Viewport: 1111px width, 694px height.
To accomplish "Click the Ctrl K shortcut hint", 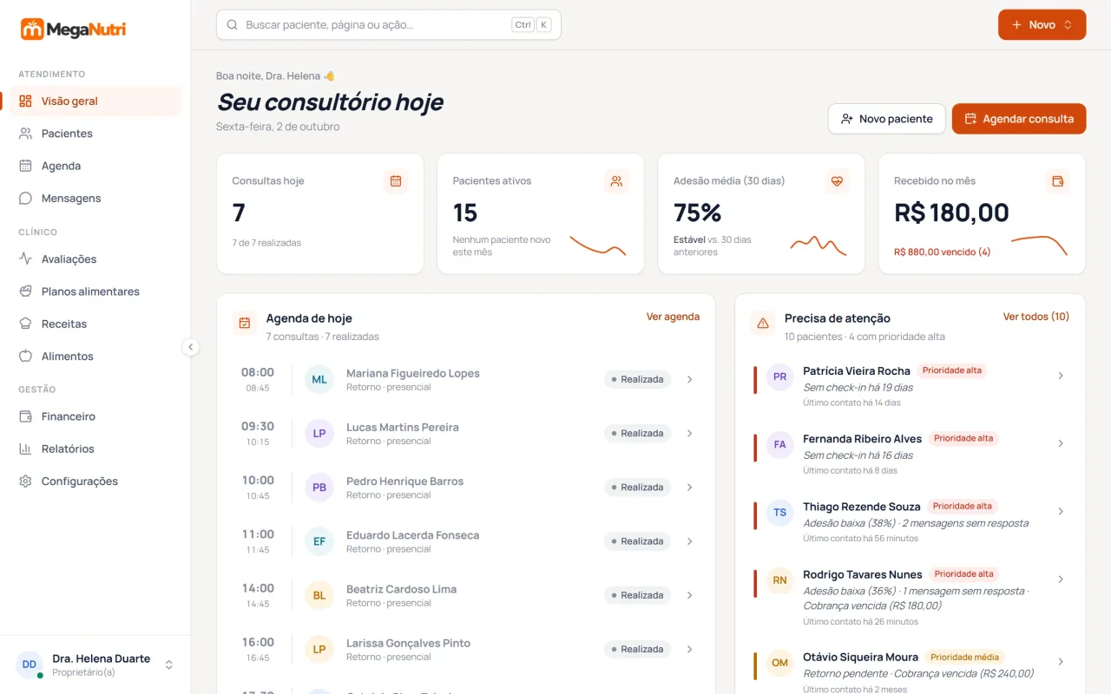I will 531,25.
